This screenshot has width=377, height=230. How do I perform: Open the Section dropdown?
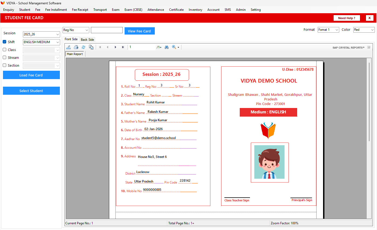(x=42, y=66)
